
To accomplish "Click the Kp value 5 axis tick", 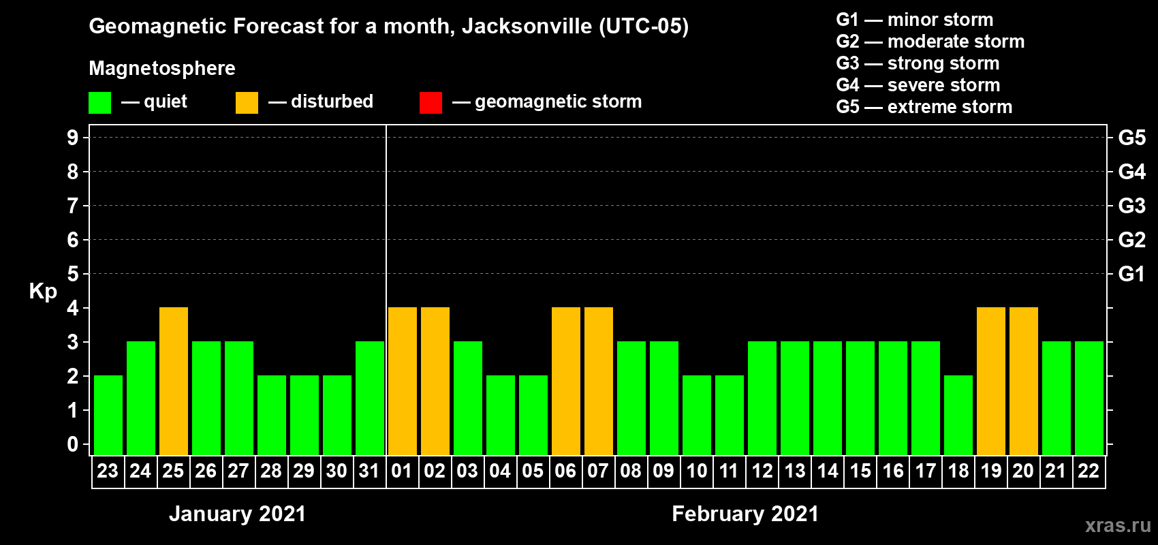I will (73, 274).
